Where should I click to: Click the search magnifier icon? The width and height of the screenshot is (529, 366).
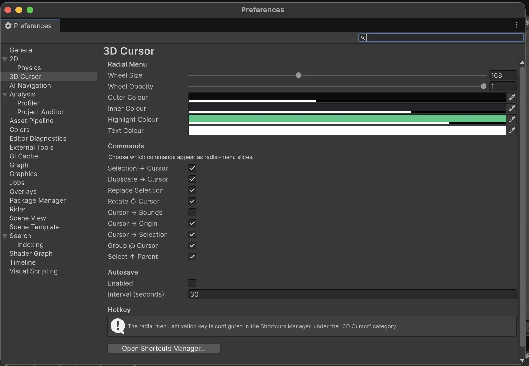click(363, 38)
